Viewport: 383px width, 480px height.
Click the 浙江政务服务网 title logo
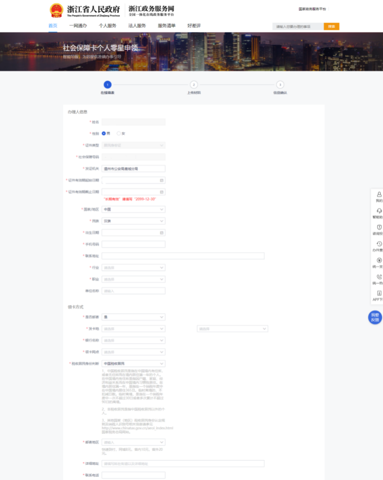tap(151, 10)
